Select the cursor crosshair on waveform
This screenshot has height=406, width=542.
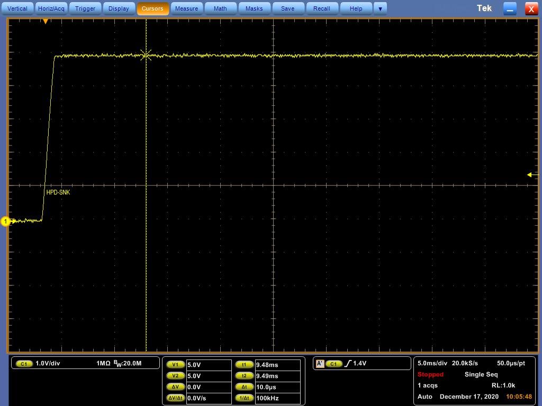pos(146,55)
